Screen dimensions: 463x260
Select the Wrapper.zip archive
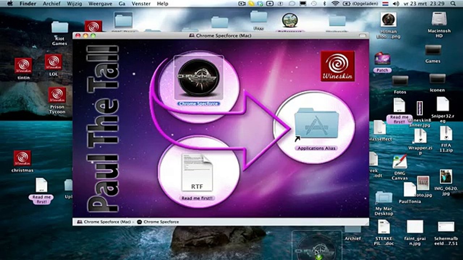pos(420,136)
